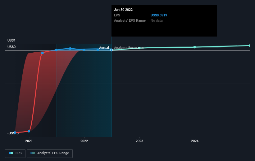Screen dimensions: 255x161
Task: Click the peak blue EPS point in late 2021
Action: point(70,49)
